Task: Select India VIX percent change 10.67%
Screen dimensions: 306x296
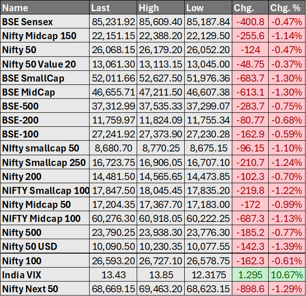Action: click(286, 275)
